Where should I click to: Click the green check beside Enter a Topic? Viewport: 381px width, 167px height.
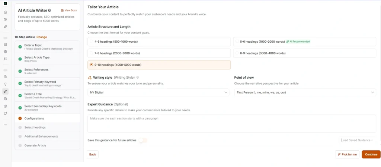[x=20, y=47]
